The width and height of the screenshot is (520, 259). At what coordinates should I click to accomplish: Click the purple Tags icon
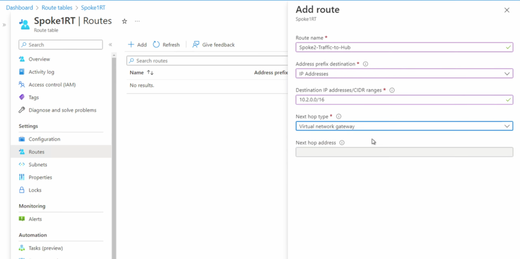(22, 97)
